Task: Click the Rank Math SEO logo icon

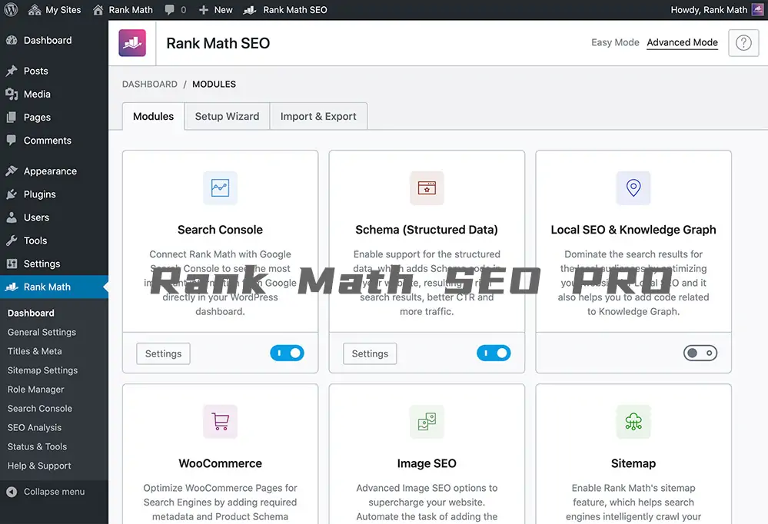Action: coord(132,43)
